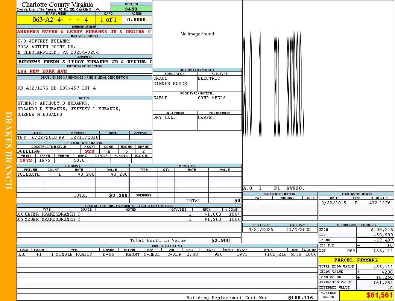Click the card value 1 of 1
The height and width of the screenshot is (301, 395).
108,20
